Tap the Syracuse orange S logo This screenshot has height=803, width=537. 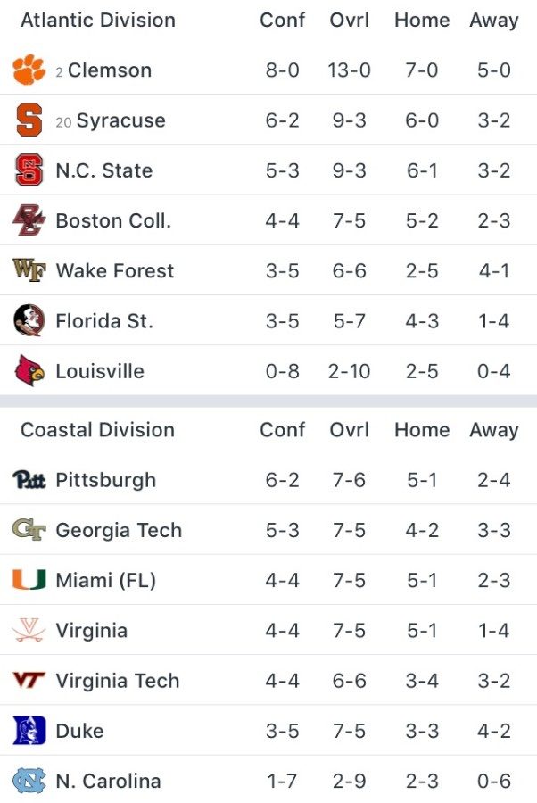(29, 120)
